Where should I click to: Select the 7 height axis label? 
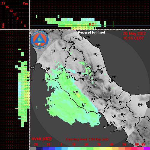click(21, 22)
